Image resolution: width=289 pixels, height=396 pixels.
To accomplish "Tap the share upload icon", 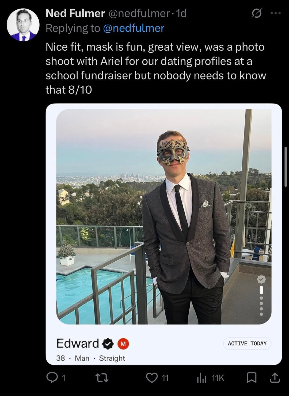I will [275, 378].
